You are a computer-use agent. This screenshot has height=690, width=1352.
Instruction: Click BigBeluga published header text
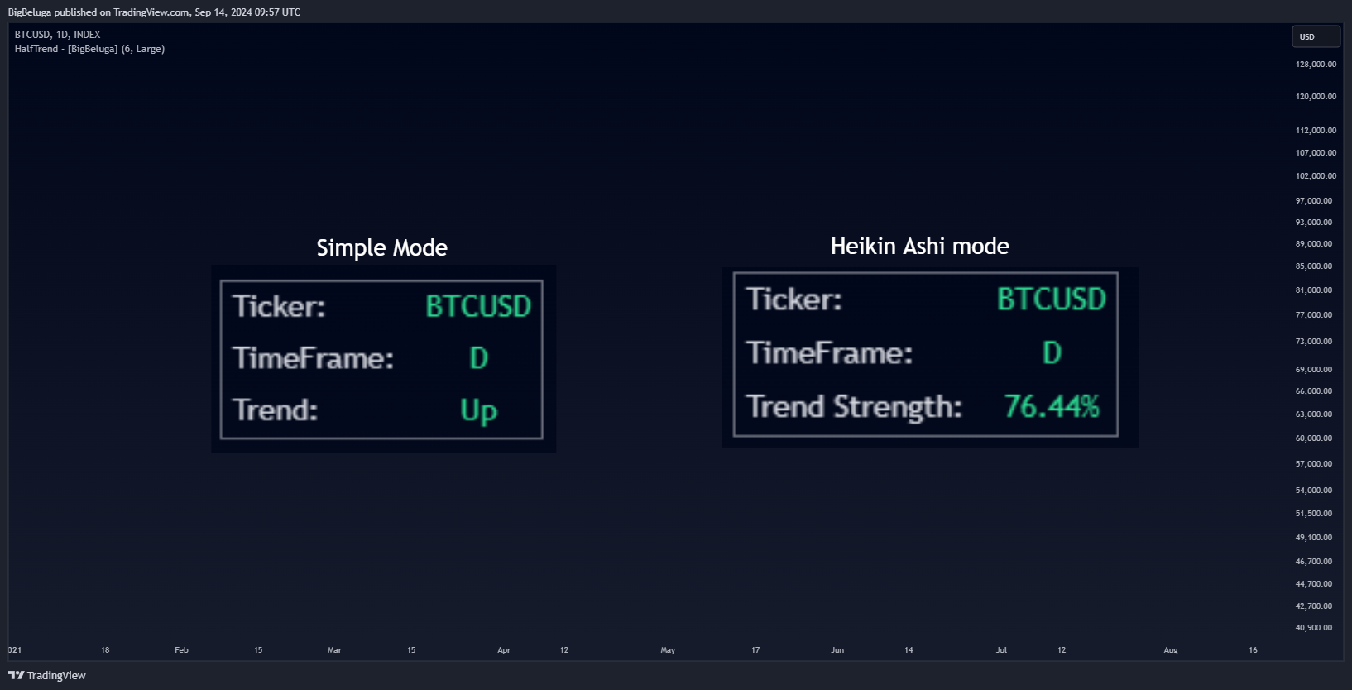coord(154,12)
